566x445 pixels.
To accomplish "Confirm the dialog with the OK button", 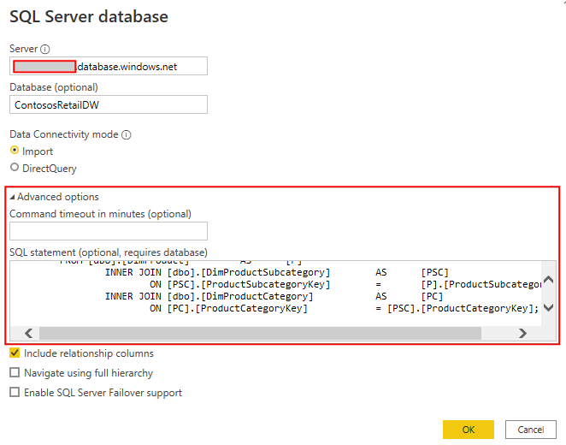I will click(469, 430).
